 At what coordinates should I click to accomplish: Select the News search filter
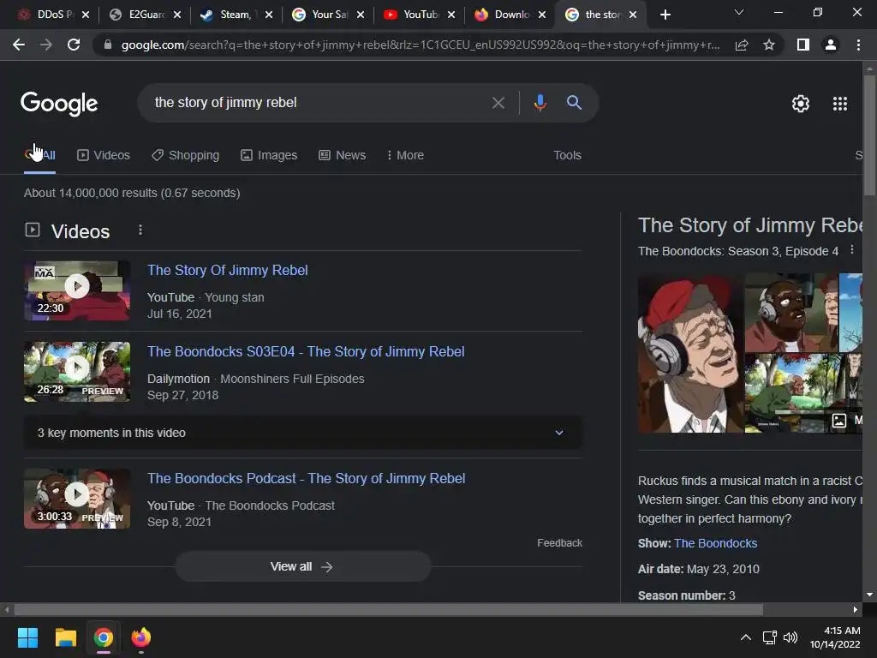coord(343,155)
